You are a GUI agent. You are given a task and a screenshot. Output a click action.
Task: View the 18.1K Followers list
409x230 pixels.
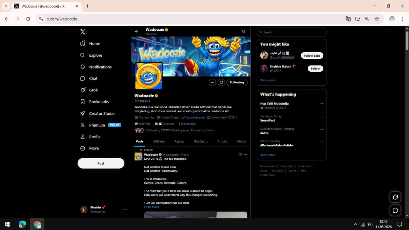164,124
